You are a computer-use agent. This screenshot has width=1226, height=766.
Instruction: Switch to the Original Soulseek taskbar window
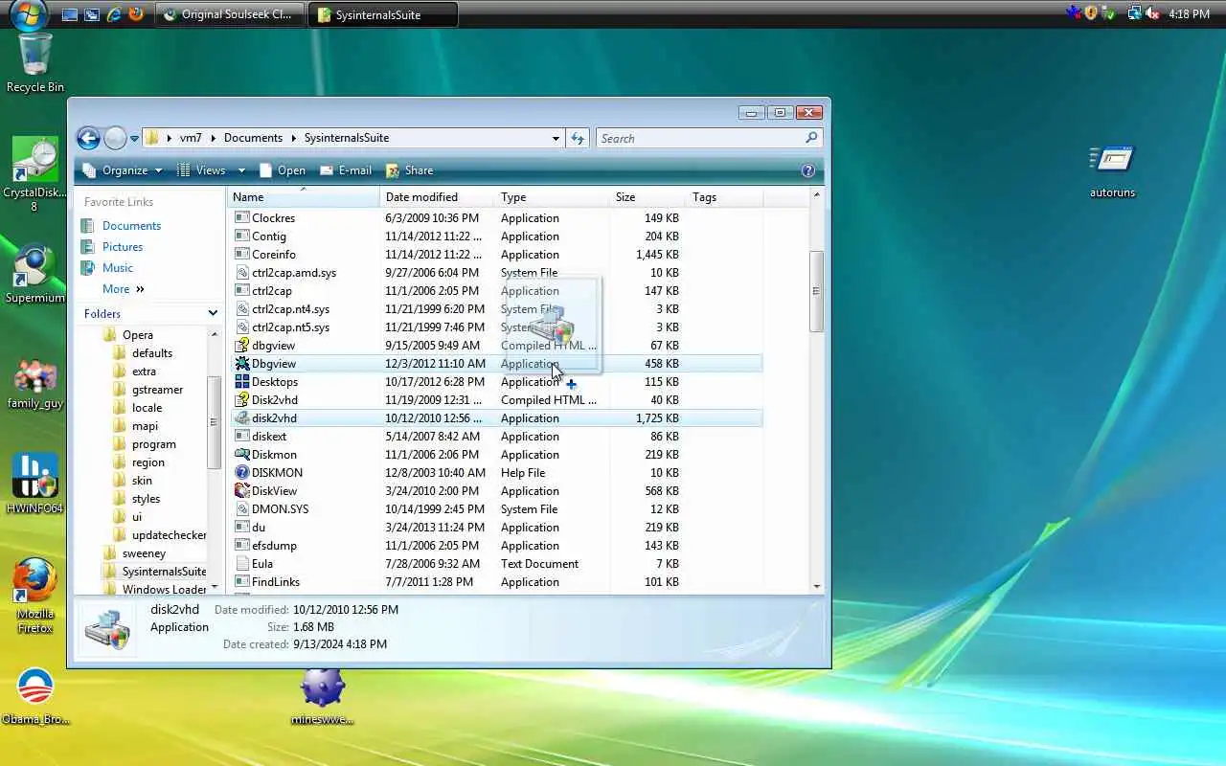coord(230,14)
